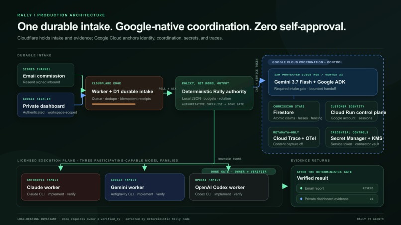Viewport: 401px width, 225px height.
Task: Click the 'Verified result' heading
Action: point(312,178)
